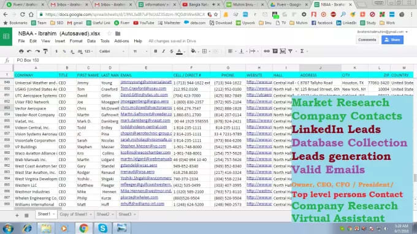
Task: Open Internet Explorer from the taskbar
Action: pyautogui.click(x=27, y=228)
